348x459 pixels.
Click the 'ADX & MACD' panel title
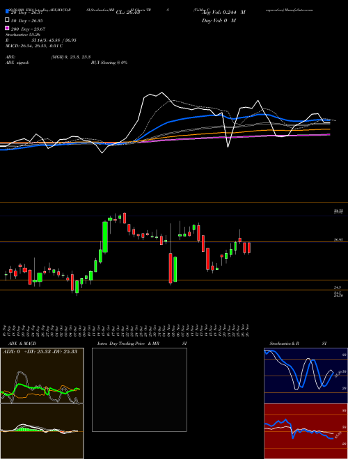point(22,344)
